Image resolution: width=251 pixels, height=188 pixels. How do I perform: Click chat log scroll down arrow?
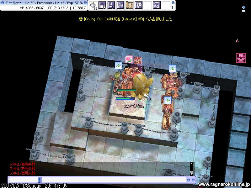[192, 174]
